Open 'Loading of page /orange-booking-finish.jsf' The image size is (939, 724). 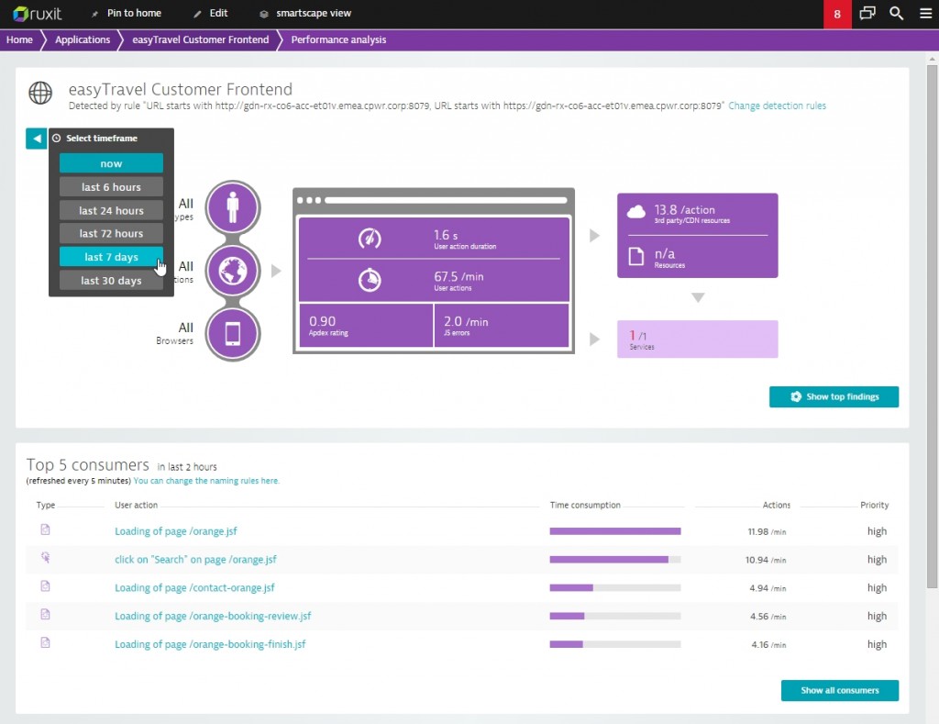coord(210,644)
